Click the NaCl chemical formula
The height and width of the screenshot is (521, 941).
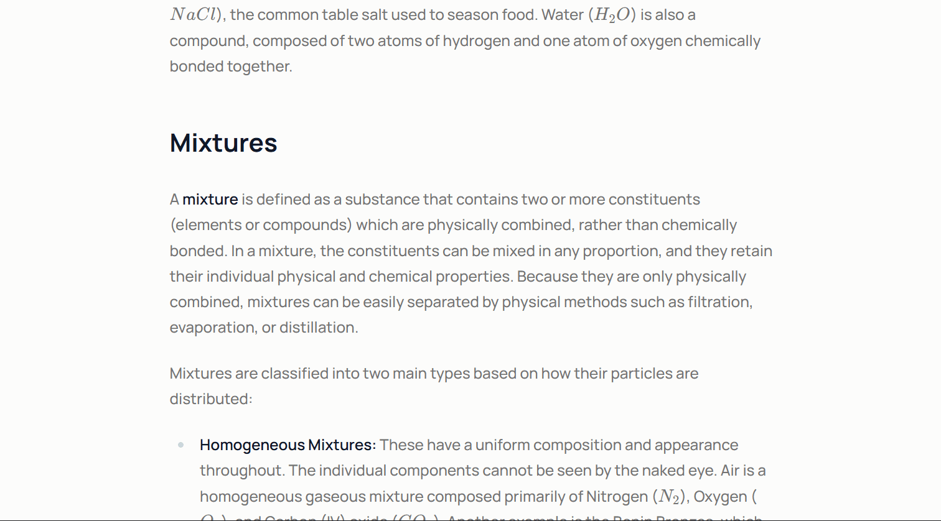[193, 15]
